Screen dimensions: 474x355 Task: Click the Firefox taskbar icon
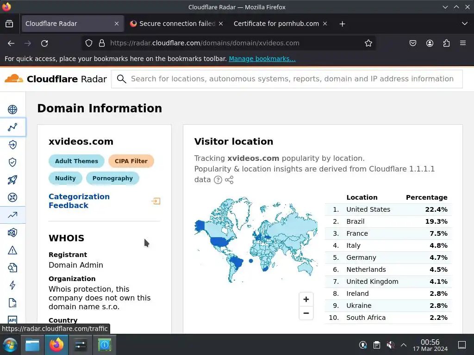click(x=56, y=345)
